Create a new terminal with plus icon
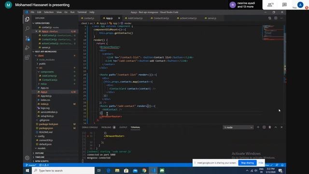309x174 pixels. [x=258, y=127]
